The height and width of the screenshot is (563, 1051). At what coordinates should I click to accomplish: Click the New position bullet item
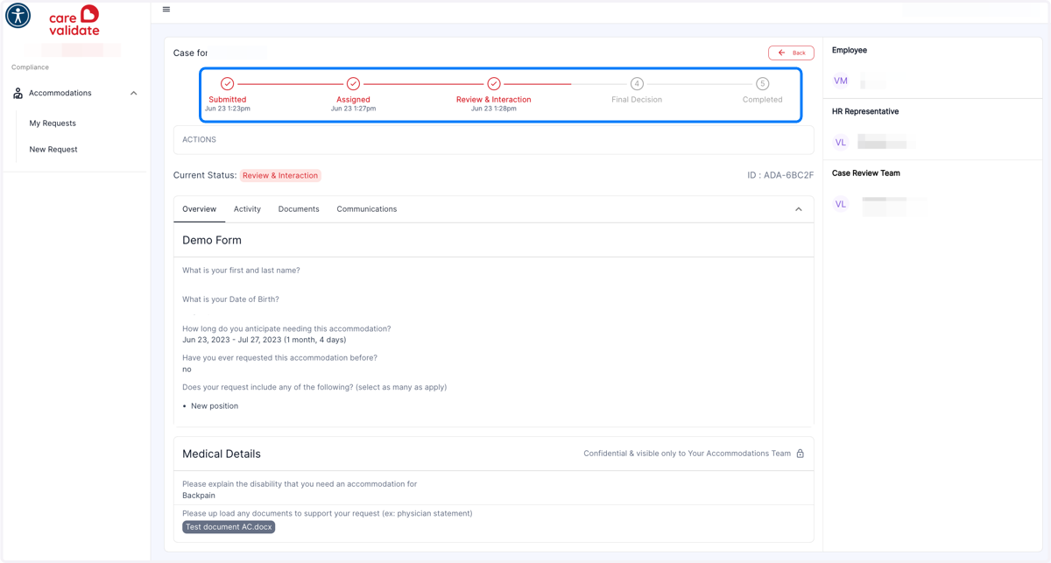pyautogui.click(x=215, y=406)
